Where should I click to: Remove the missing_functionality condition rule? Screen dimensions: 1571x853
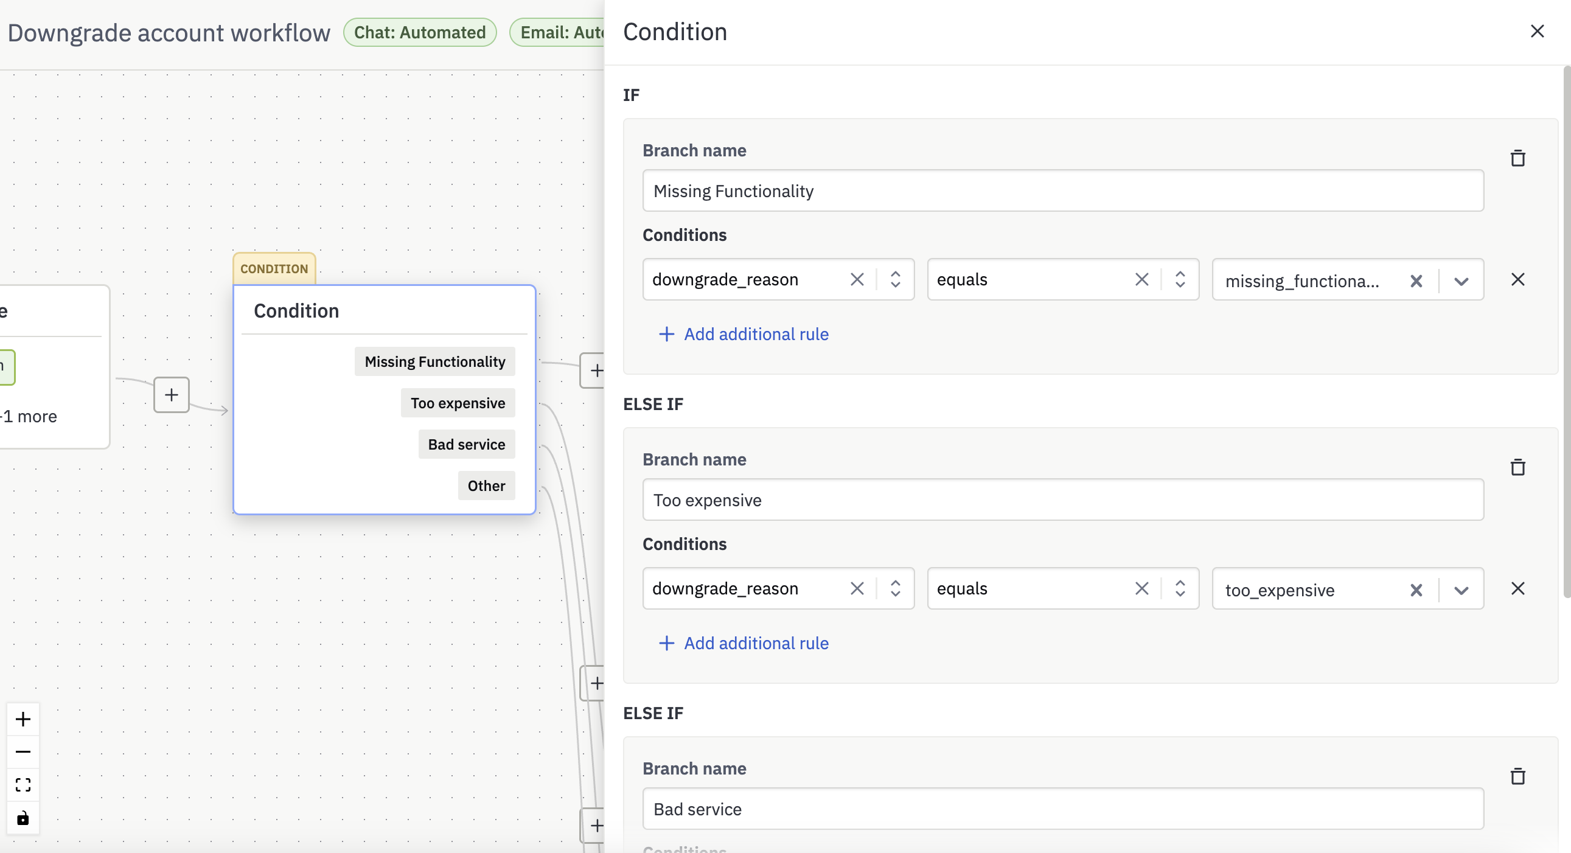coord(1517,279)
